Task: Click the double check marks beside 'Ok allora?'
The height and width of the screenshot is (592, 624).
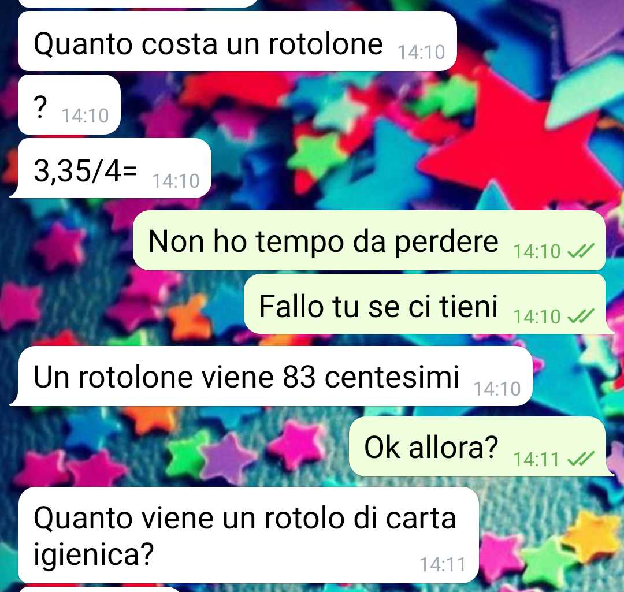Action: (x=581, y=459)
